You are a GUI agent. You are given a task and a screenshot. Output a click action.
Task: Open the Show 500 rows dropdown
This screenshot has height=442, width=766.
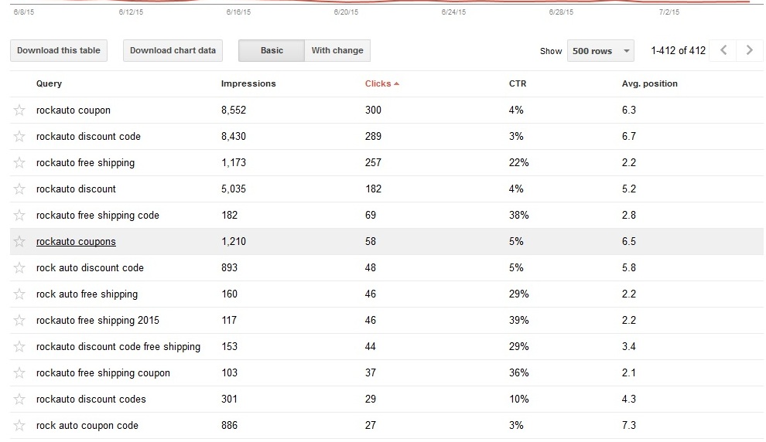coord(600,51)
